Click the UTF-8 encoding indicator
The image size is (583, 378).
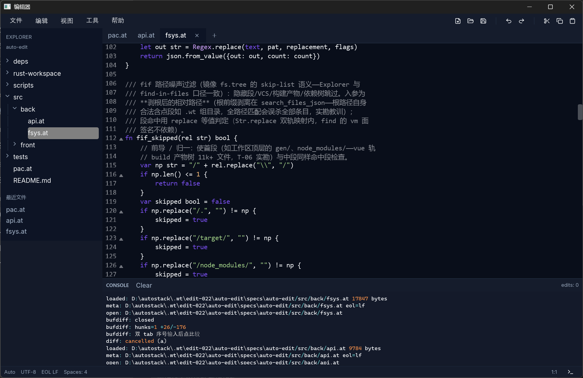(x=28, y=372)
